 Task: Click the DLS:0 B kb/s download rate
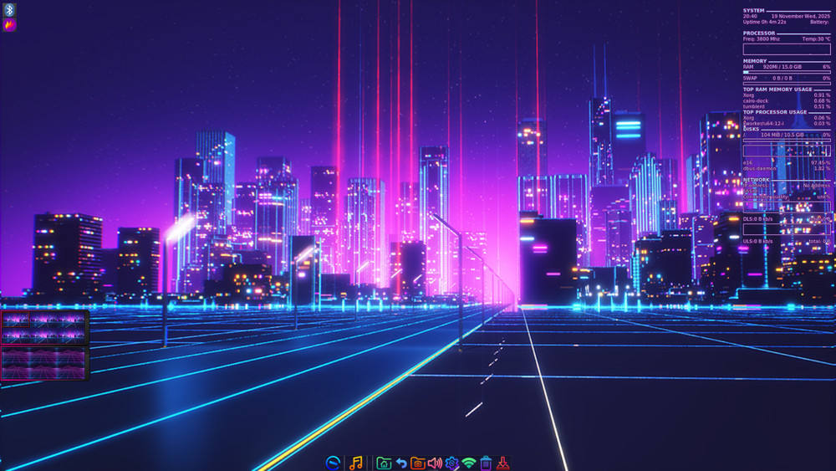[757, 218]
